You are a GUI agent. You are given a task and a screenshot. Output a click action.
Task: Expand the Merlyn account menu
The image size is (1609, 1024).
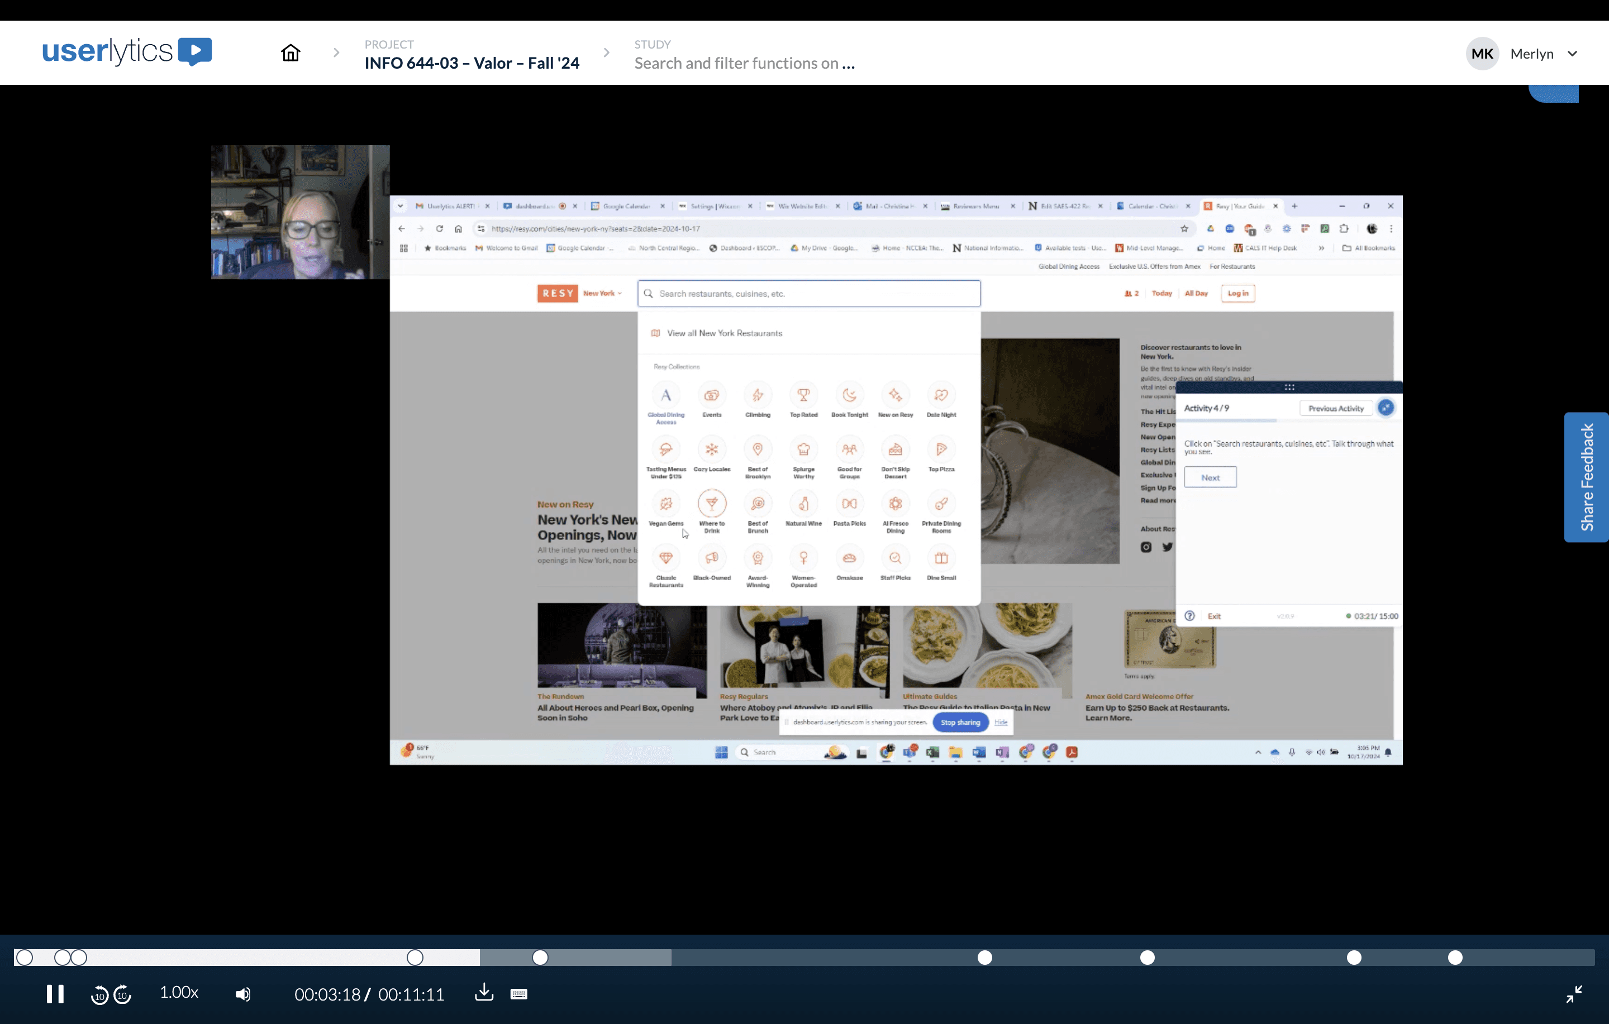1572,54
